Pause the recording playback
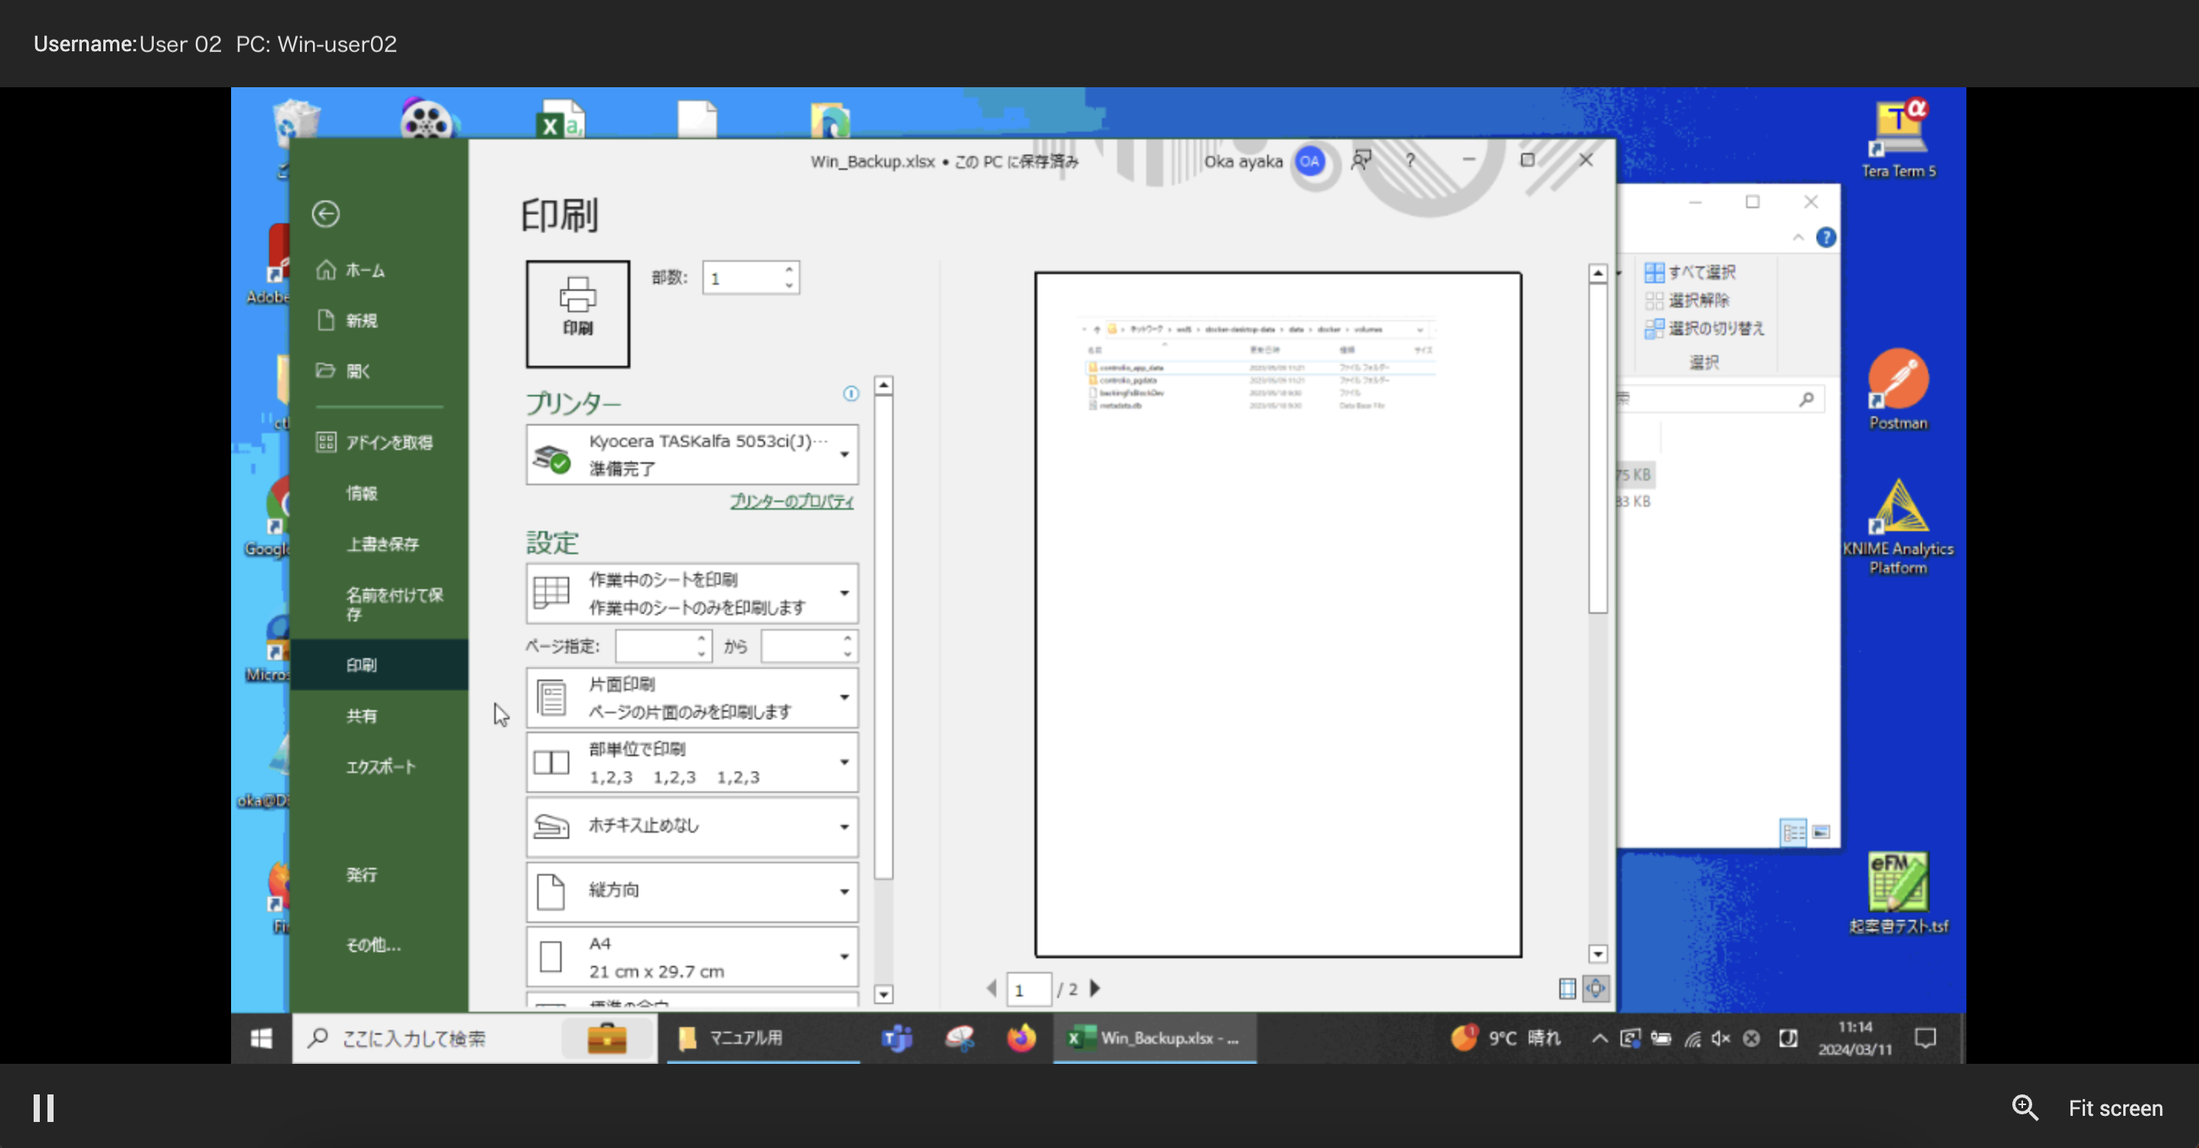Screen dimensions: 2199x1148 point(44,1108)
